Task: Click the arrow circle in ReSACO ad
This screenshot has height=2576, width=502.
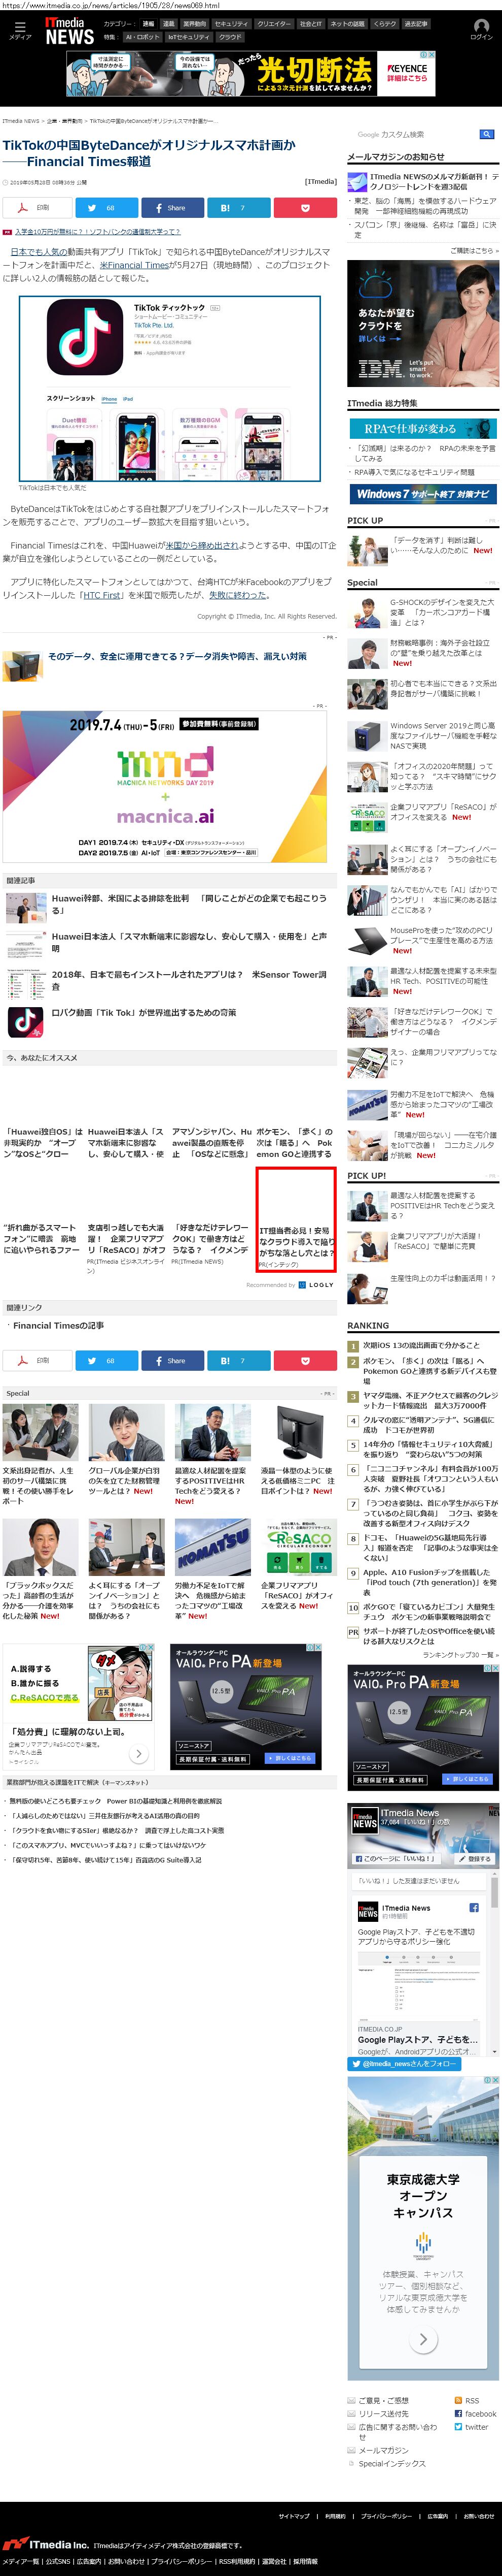Action: click(138, 1753)
